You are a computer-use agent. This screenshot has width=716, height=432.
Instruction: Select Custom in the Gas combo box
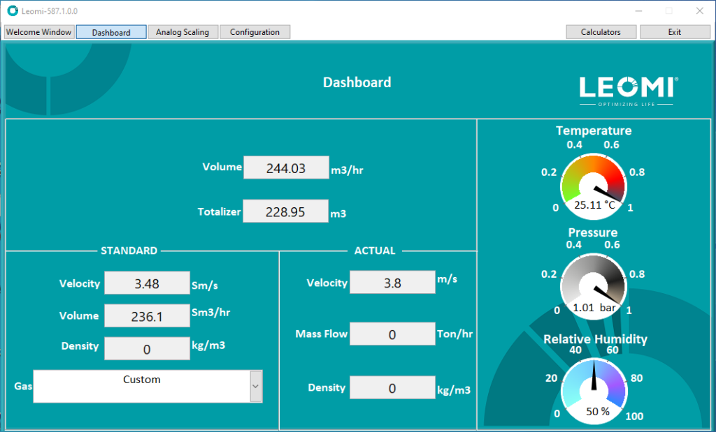click(142, 379)
